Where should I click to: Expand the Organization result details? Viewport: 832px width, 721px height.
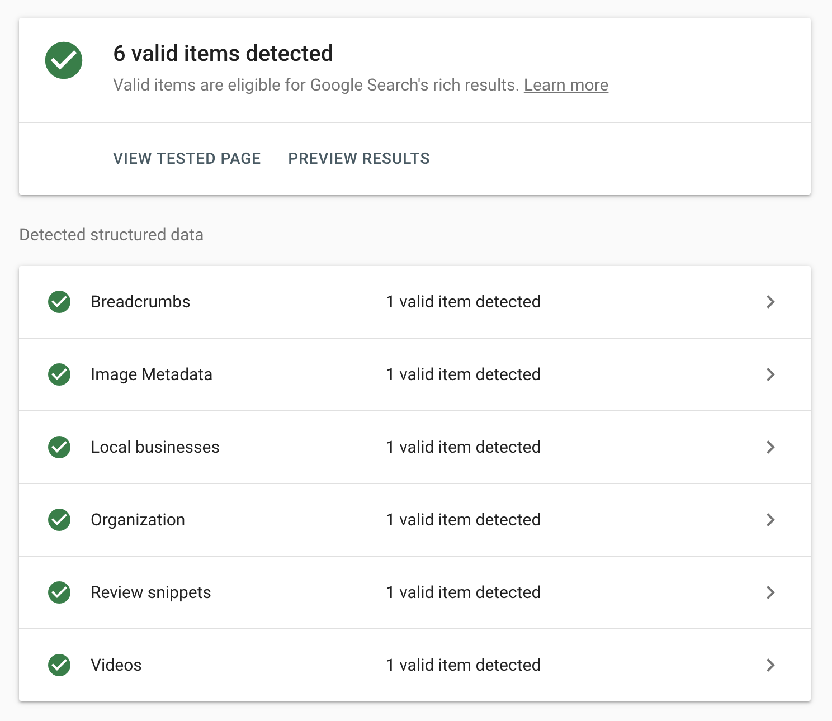771,520
